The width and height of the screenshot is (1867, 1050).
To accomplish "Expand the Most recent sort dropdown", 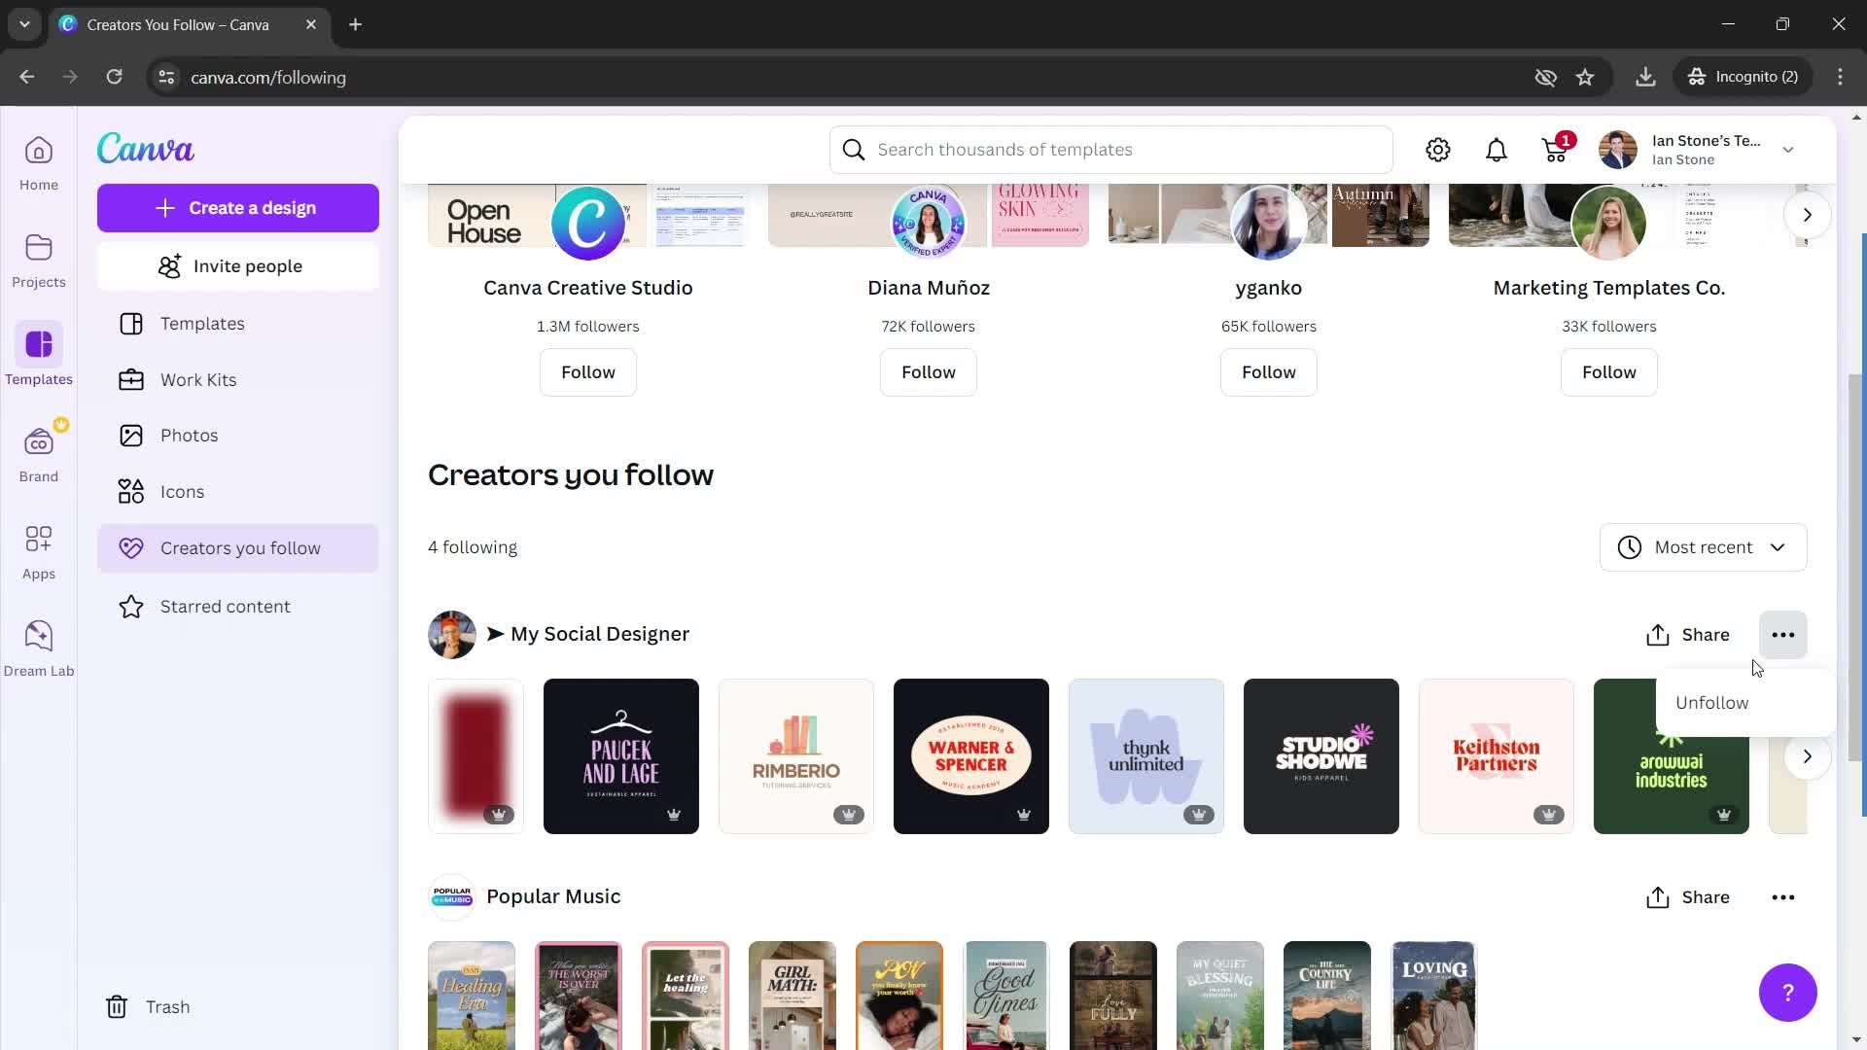I will (1703, 547).
